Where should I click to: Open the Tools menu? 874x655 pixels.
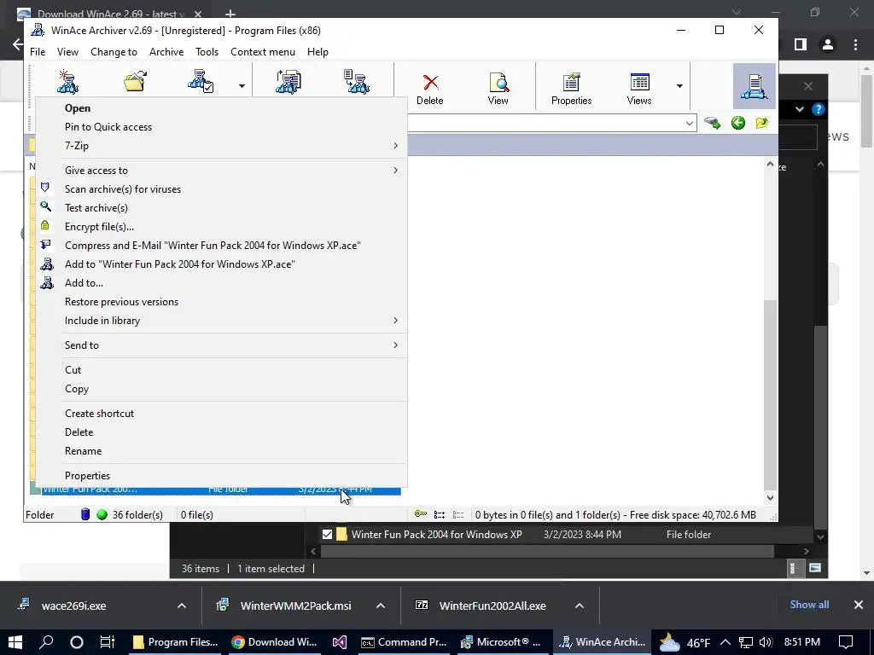tap(207, 52)
